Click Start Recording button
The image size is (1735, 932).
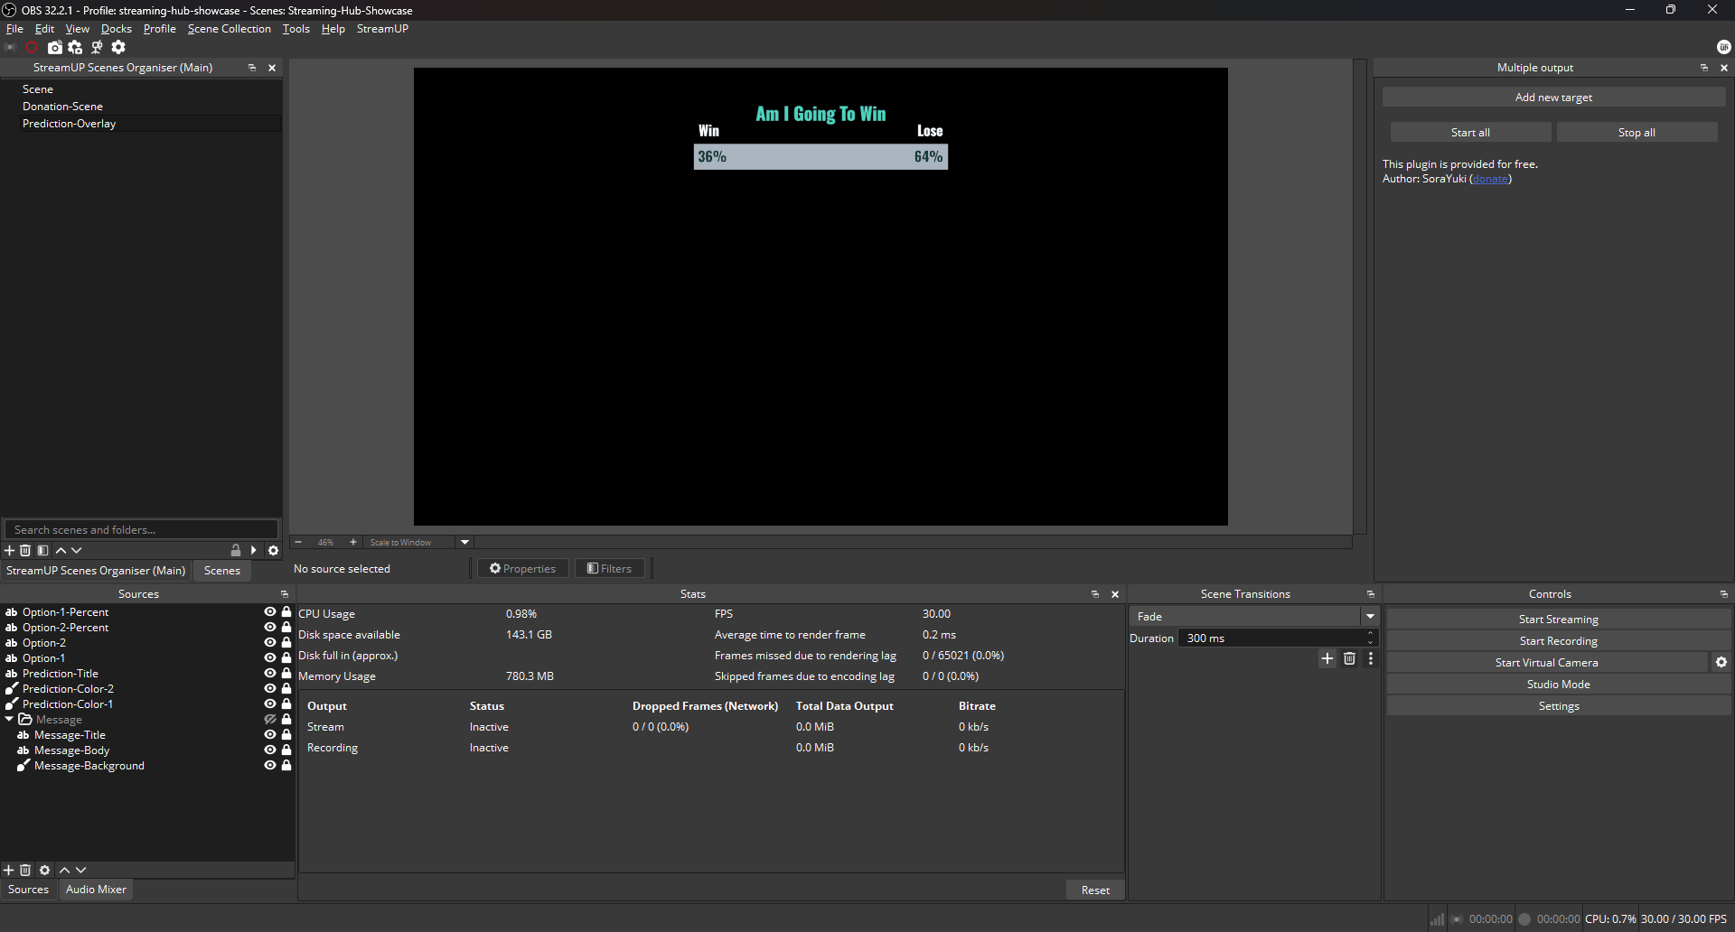pyautogui.click(x=1558, y=640)
